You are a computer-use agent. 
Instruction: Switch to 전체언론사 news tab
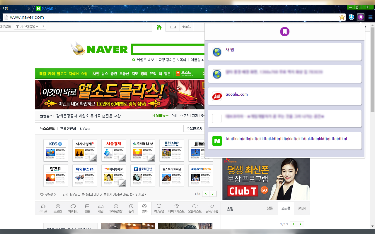[x=68, y=129]
